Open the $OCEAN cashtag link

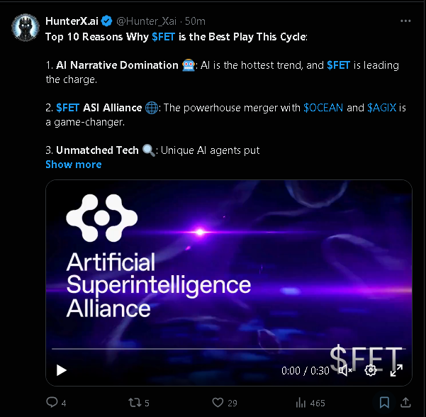(323, 108)
